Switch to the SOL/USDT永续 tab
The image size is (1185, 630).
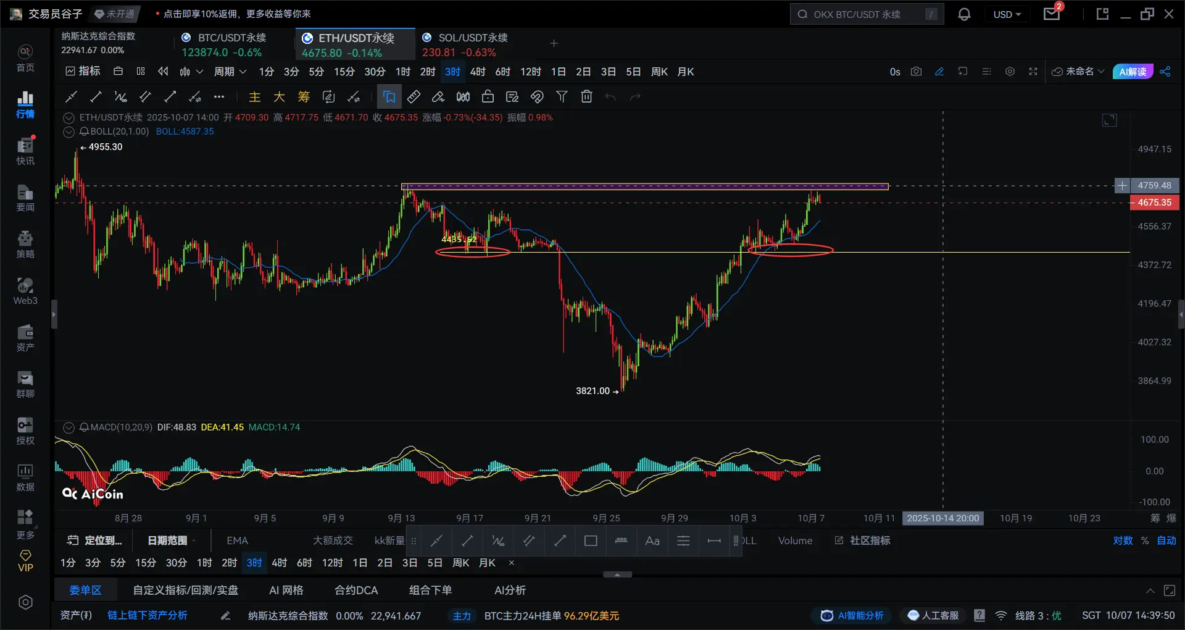[x=466, y=44]
